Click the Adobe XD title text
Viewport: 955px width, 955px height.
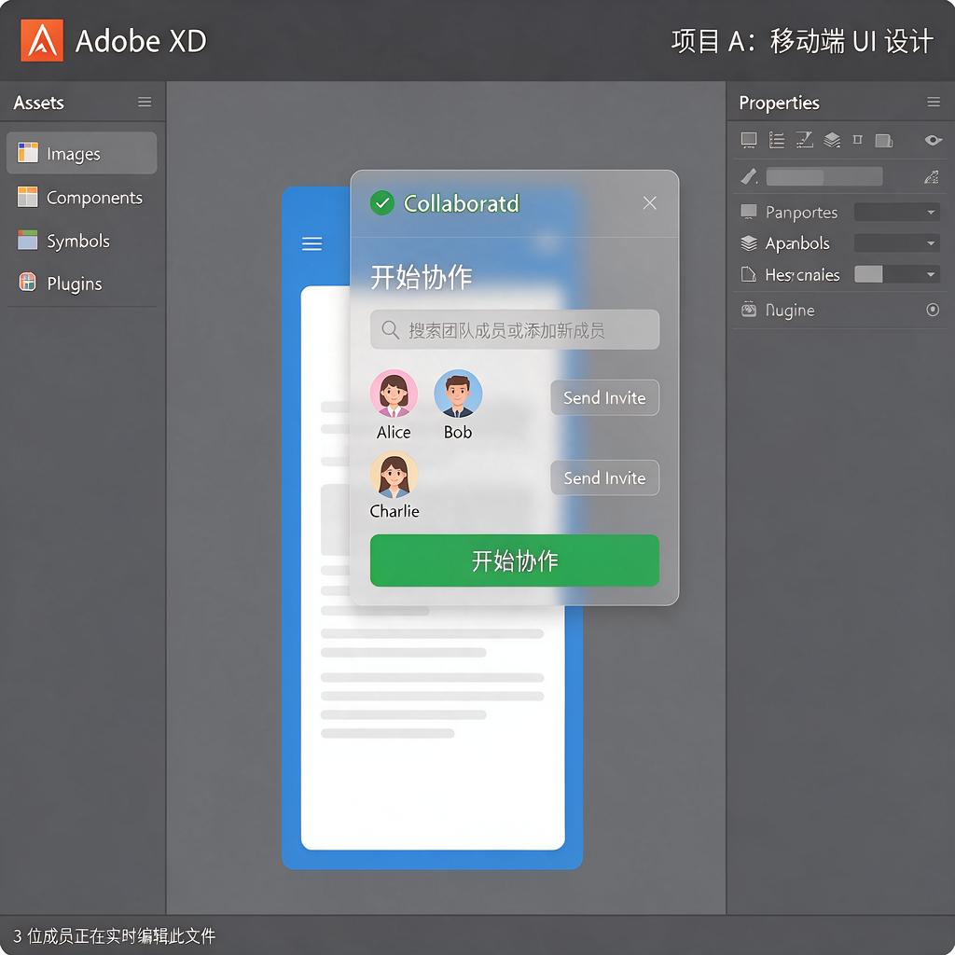point(141,41)
